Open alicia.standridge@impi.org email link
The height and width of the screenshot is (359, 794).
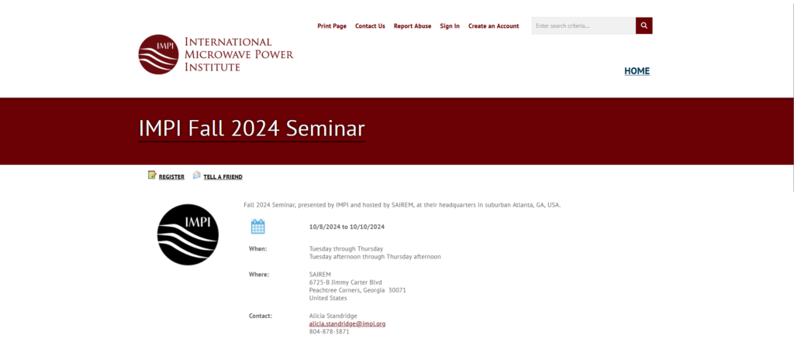click(x=347, y=323)
